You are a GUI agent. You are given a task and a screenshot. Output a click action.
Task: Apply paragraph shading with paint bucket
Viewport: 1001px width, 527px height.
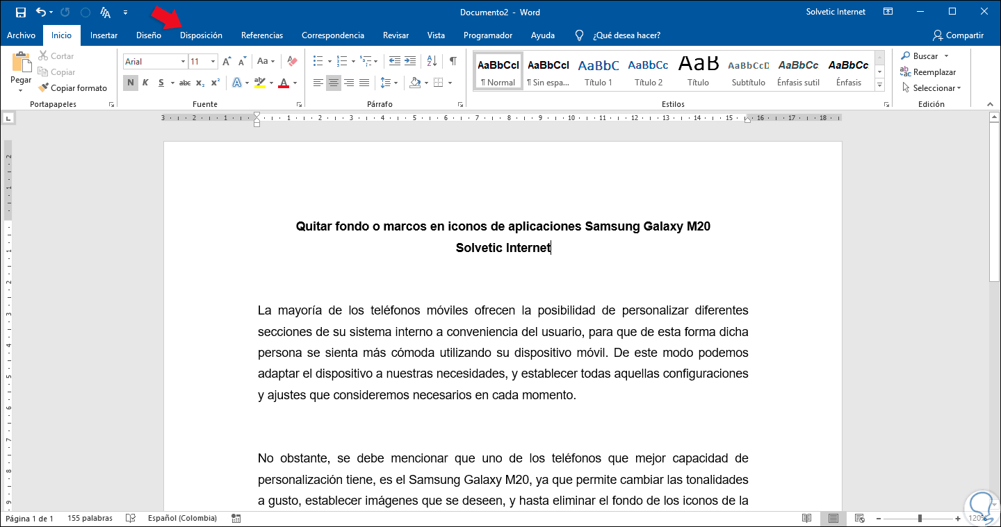tap(415, 83)
